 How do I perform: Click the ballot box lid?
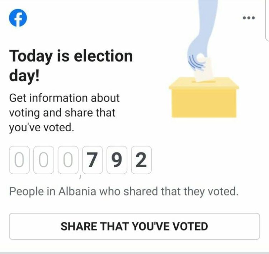click(204, 83)
